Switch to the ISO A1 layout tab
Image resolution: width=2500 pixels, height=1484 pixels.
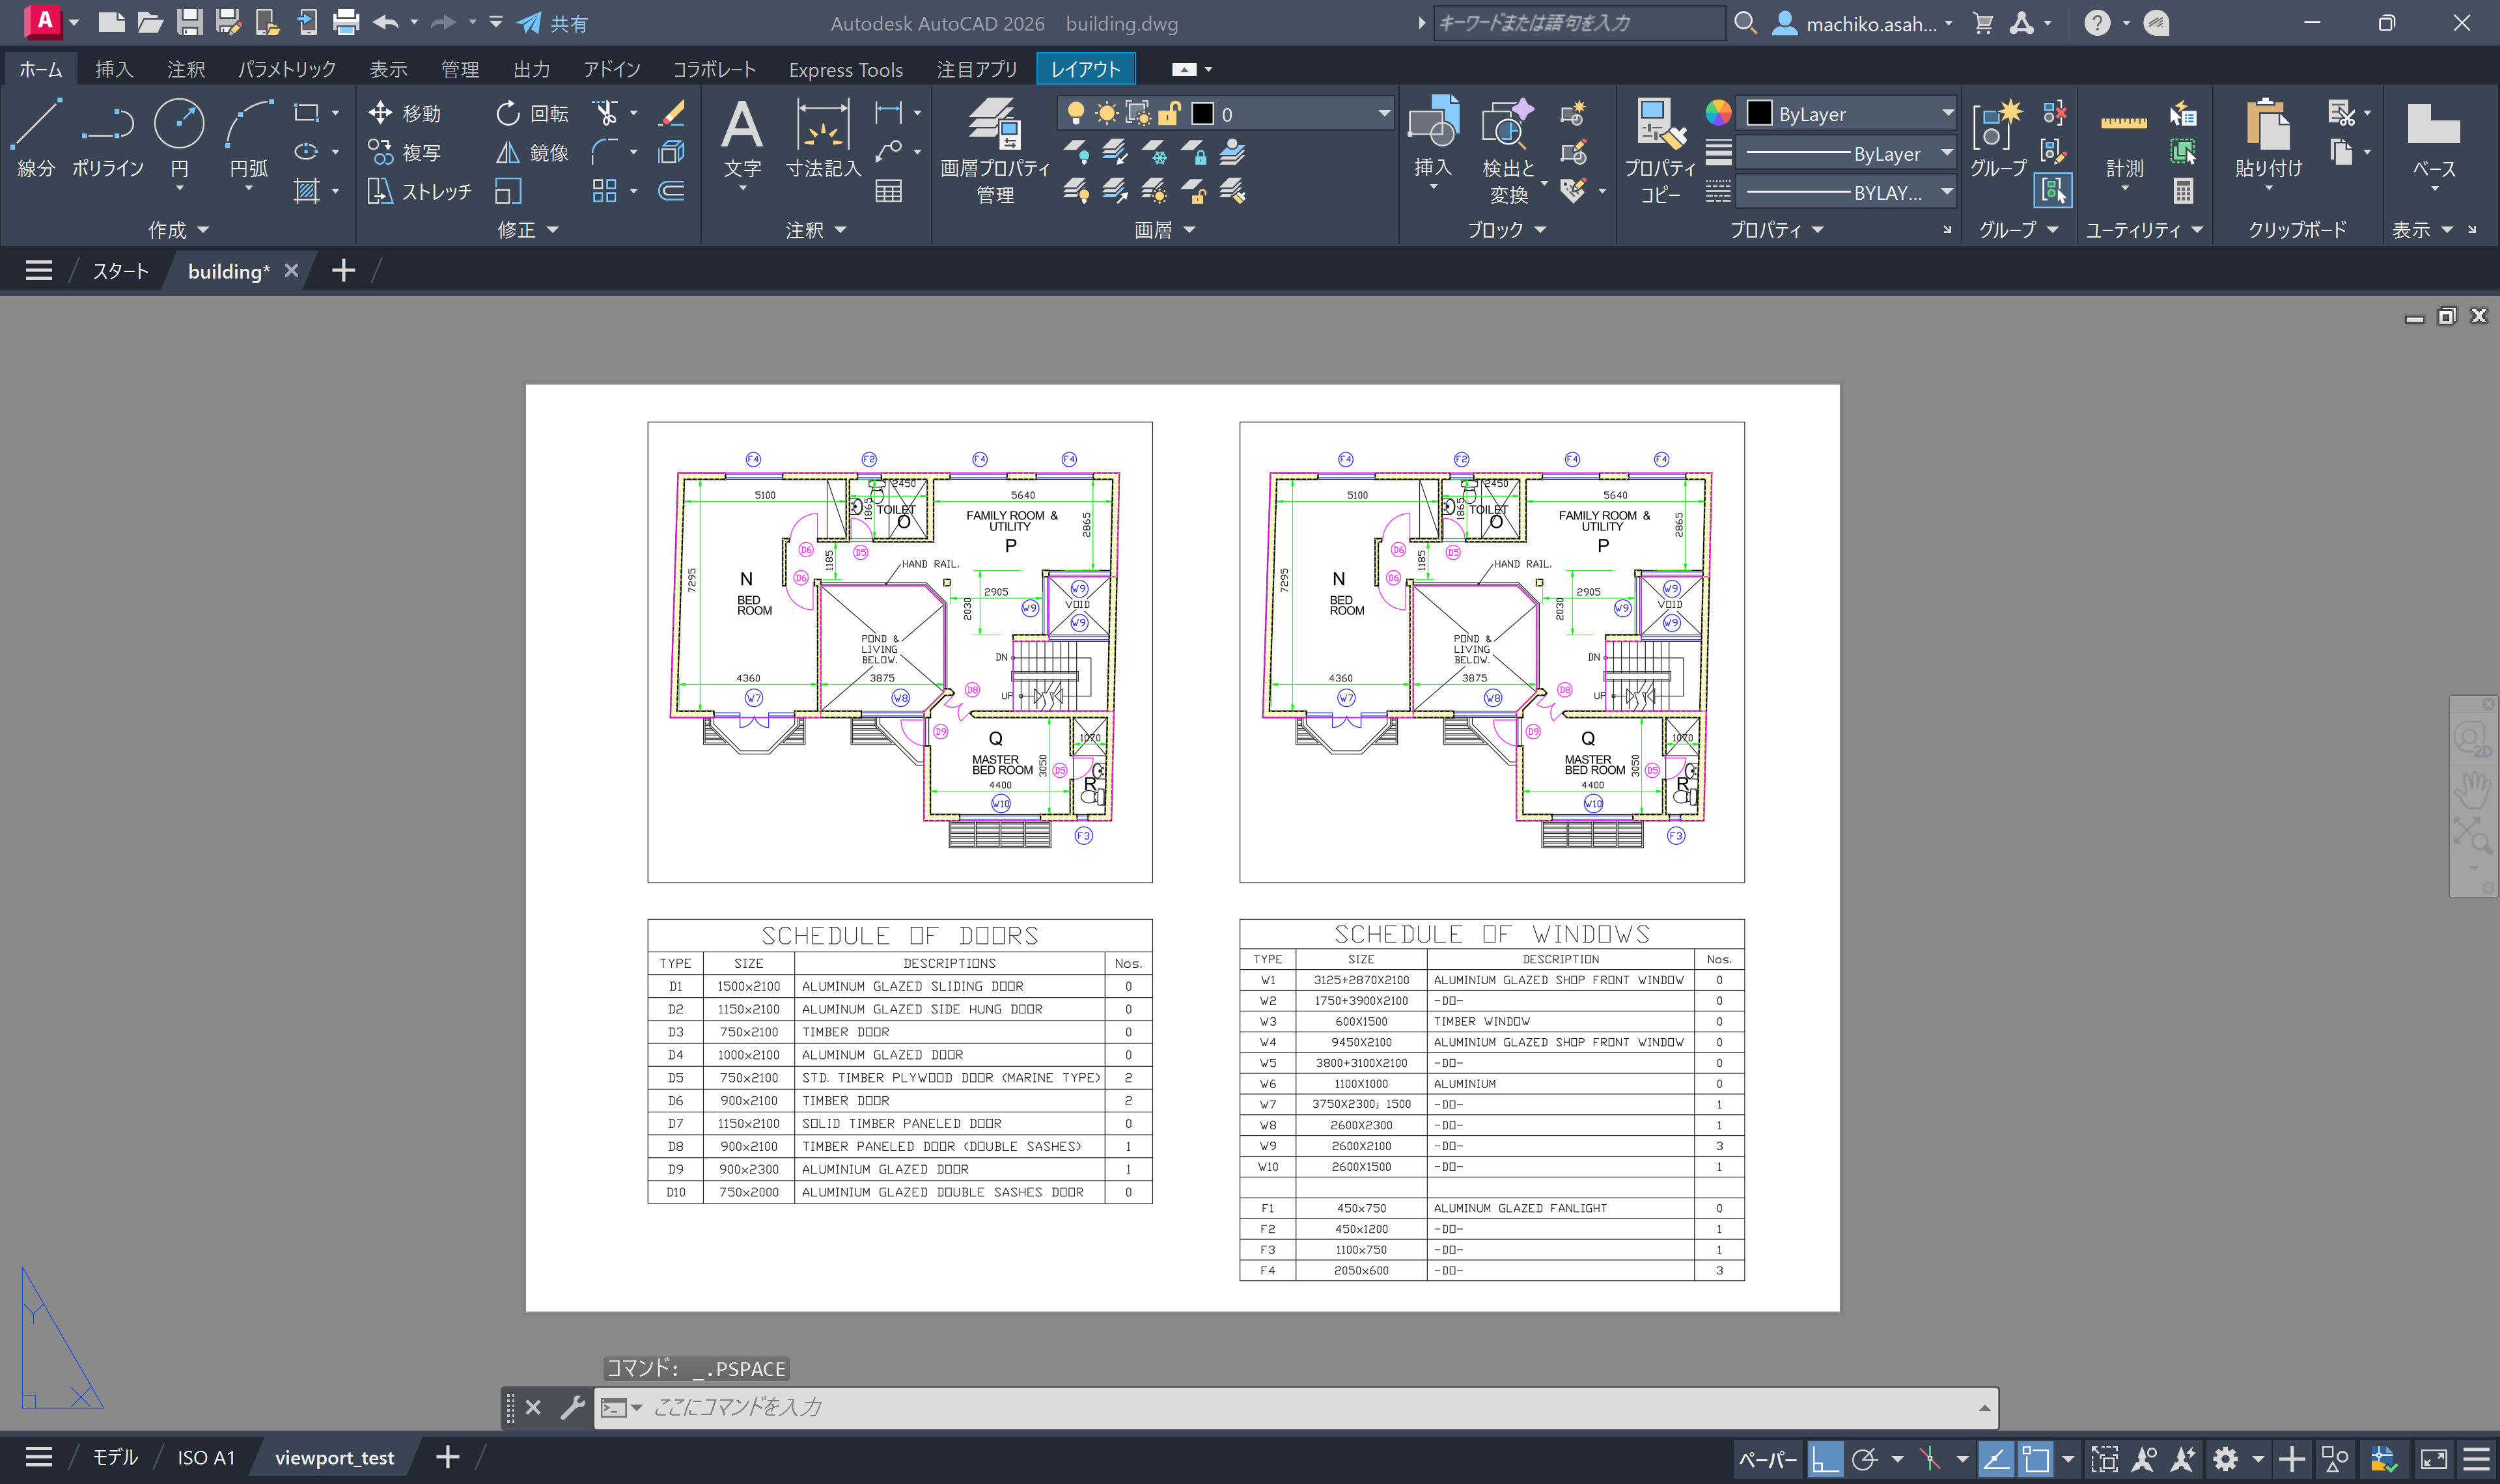[x=206, y=1457]
